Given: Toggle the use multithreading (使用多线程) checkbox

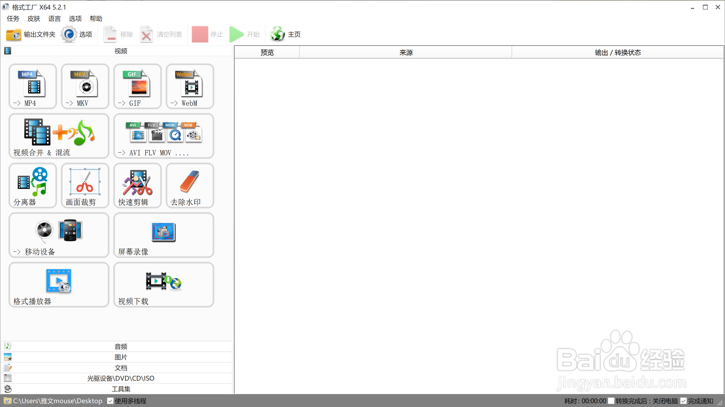Looking at the screenshot, I should click(x=110, y=401).
